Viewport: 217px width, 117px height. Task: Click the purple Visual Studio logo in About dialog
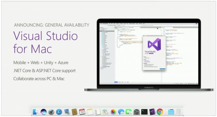pyautogui.click(x=154, y=44)
